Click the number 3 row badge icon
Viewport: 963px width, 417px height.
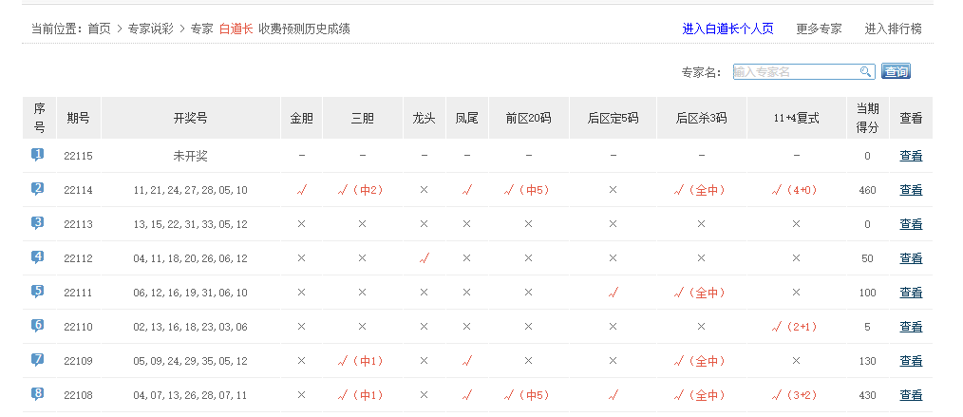coord(38,222)
